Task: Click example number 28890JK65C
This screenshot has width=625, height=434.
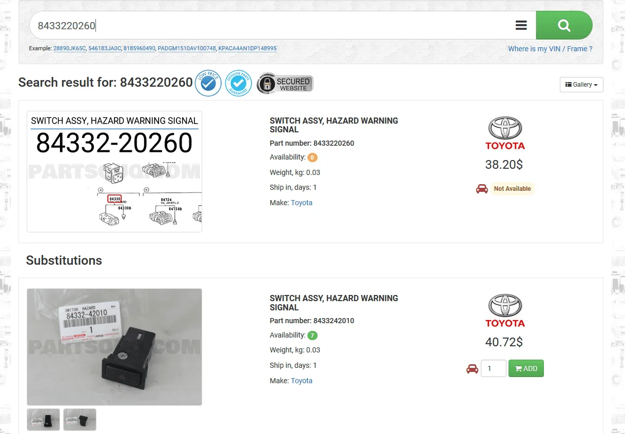Action: tap(70, 49)
